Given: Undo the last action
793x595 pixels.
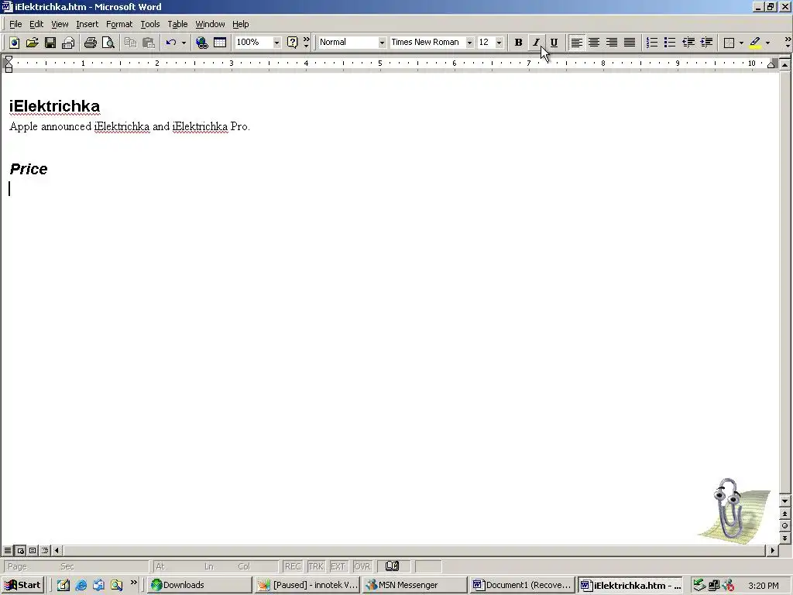Looking at the screenshot, I should 171,43.
